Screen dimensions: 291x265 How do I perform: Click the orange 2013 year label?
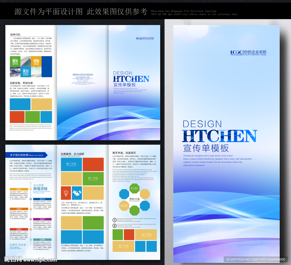19,209
